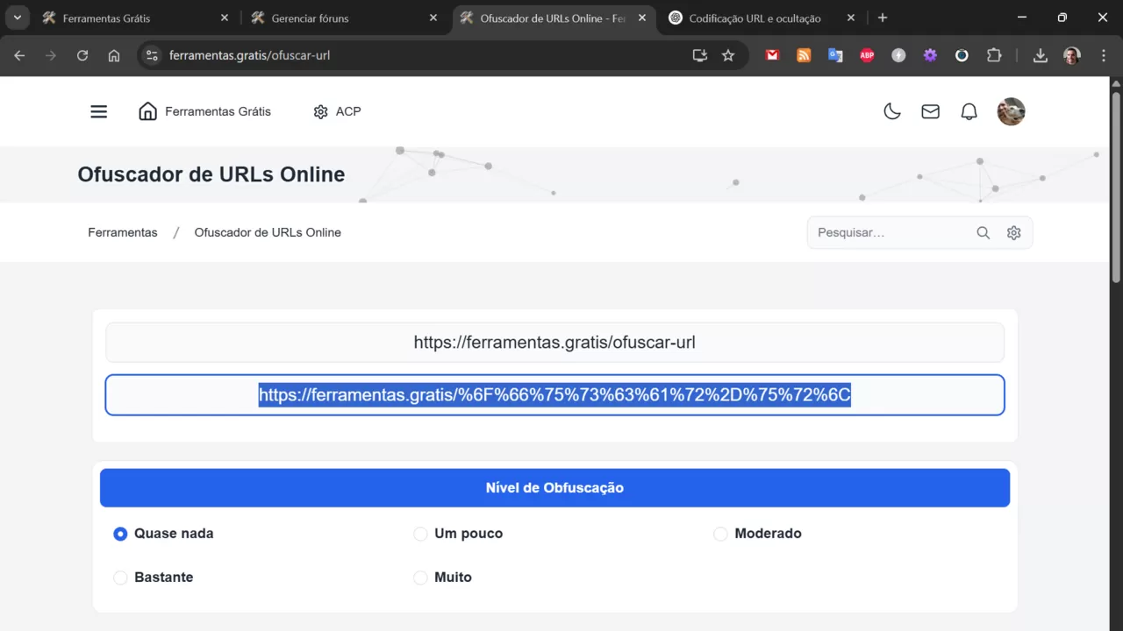Click Ofuscador de URLs Online breadcrumb
Viewport: 1123px width, 631px height.
pos(268,232)
